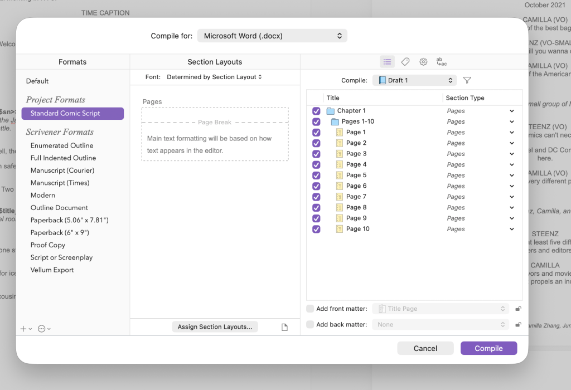Click the plus icon below Formats list

[x=23, y=329]
